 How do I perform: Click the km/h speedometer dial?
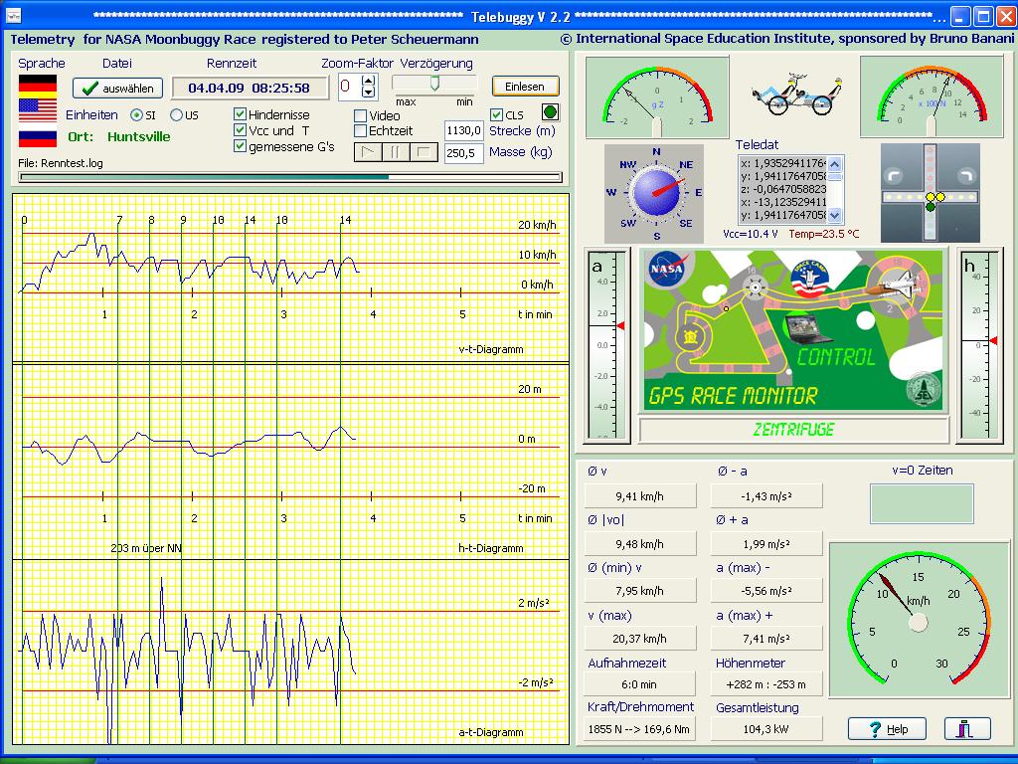point(919,620)
